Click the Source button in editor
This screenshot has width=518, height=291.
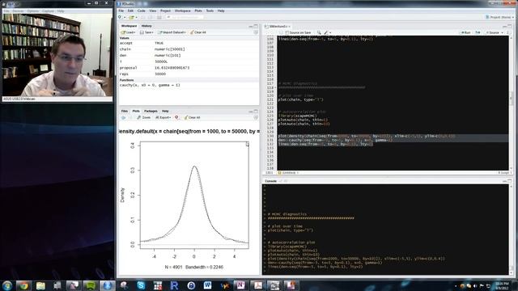[492, 32]
